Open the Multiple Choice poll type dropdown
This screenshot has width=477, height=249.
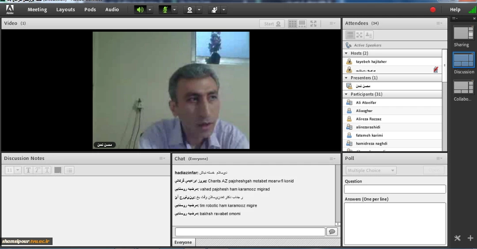click(x=371, y=171)
